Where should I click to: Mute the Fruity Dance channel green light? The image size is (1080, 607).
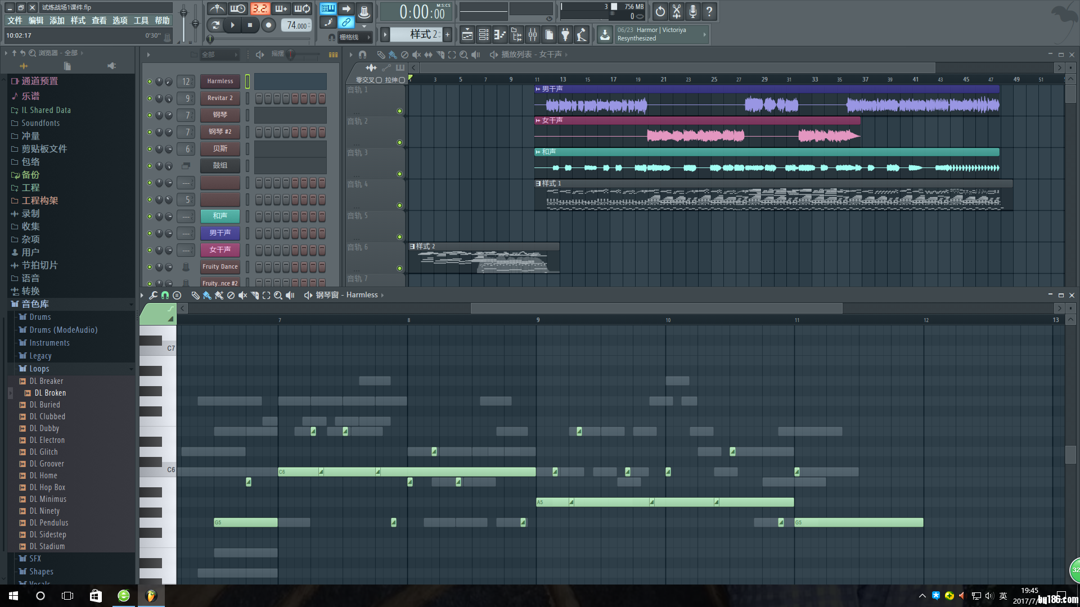point(150,267)
